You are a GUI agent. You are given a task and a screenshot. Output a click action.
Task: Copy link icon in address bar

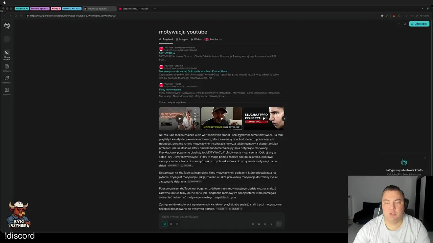(387, 16)
